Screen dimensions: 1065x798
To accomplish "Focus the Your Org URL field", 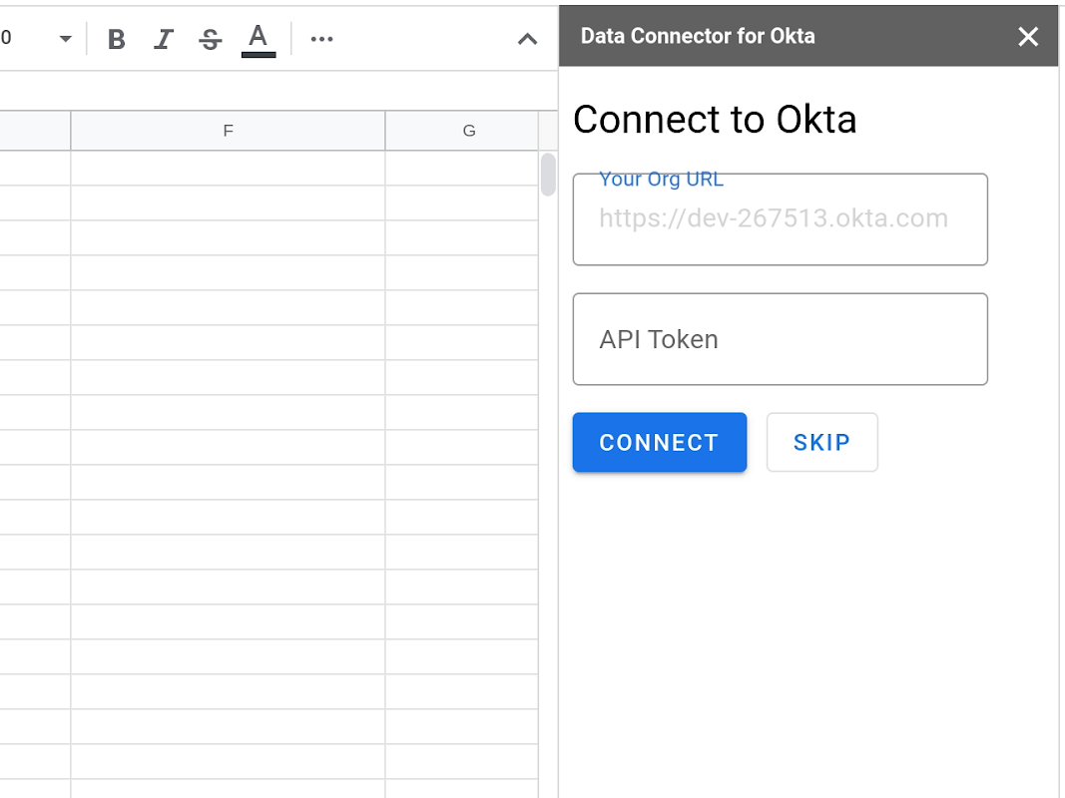I will click(780, 220).
